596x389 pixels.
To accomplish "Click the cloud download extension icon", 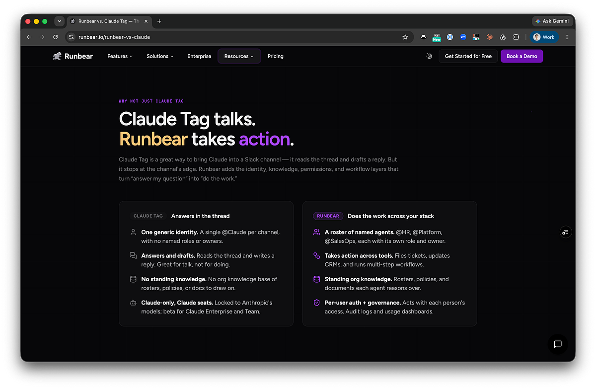I will (503, 37).
